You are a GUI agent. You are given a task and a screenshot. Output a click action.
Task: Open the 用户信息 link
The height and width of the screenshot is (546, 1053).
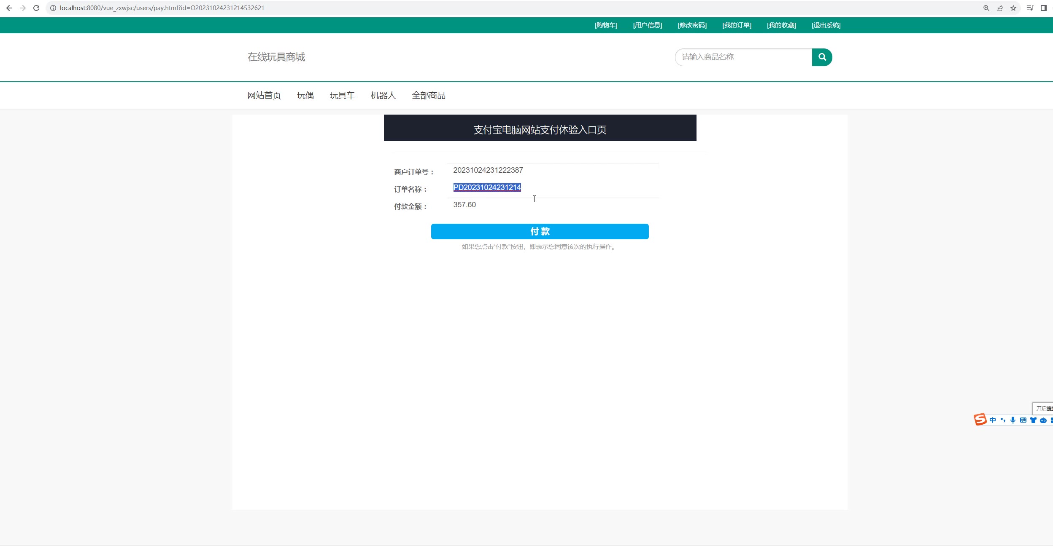click(x=648, y=25)
